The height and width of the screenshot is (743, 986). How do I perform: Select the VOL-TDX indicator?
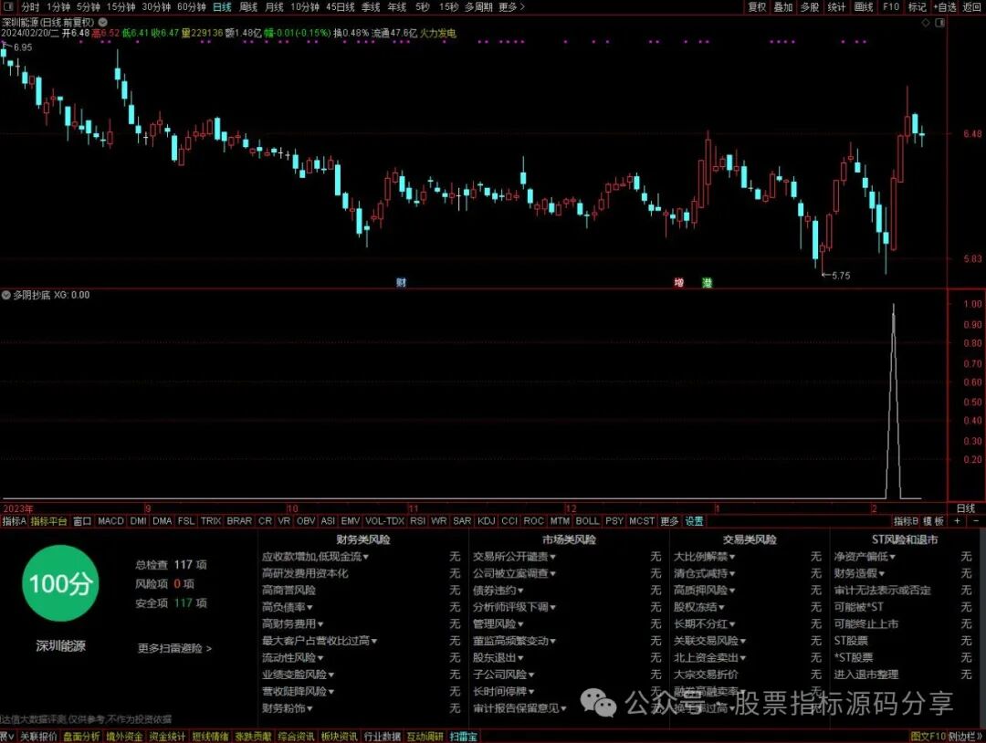coord(385,521)
